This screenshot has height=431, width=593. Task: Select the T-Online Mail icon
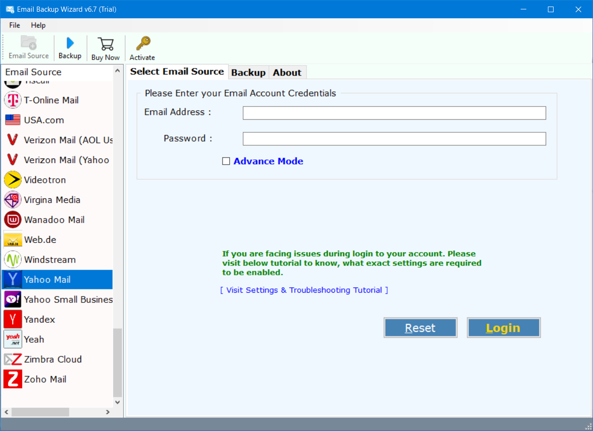click(13, 100)
